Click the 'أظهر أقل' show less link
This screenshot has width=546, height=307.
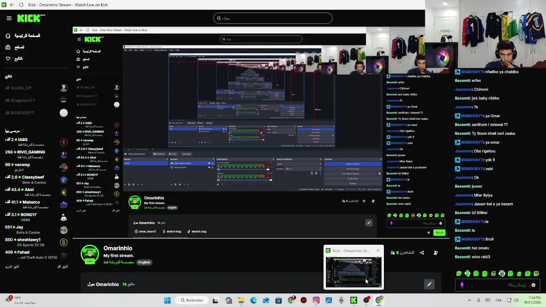pos(62,266)
